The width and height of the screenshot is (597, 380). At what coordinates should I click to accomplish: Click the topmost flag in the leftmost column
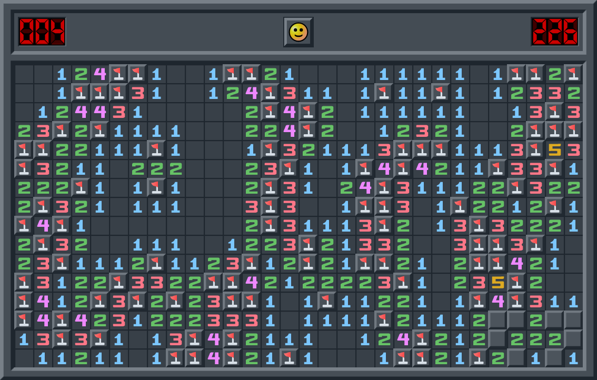pos(24,150)
